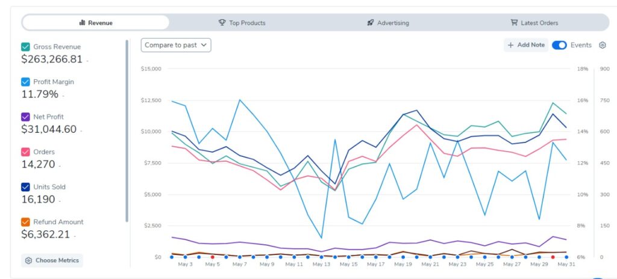
Task: Open the Latest Orders tab
Action: [534, 23]
